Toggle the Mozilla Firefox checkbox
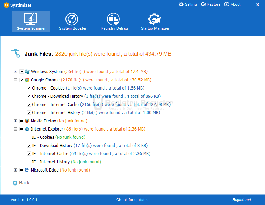Screen dimensions: 265x205 [x=21, y=121]
